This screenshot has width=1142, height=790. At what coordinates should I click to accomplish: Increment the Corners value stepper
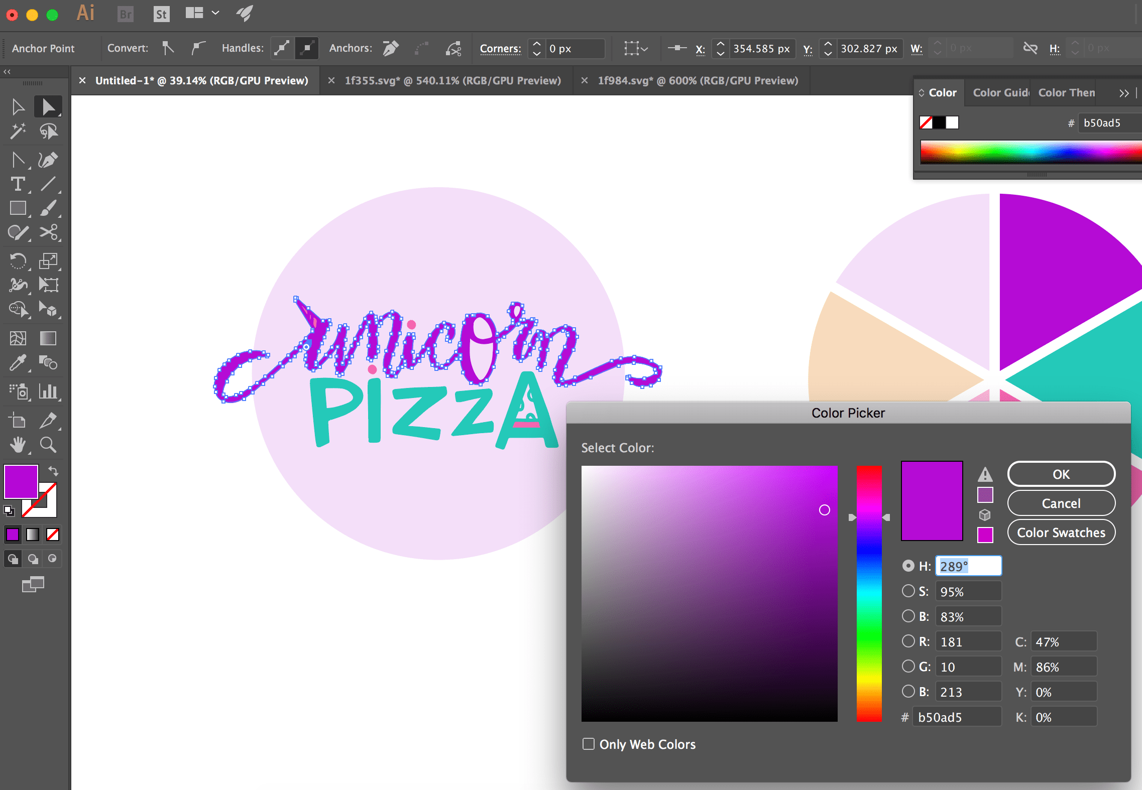pos(536,44)
